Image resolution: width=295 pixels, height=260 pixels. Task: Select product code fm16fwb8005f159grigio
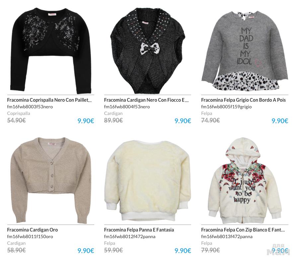tap(226, 107)
